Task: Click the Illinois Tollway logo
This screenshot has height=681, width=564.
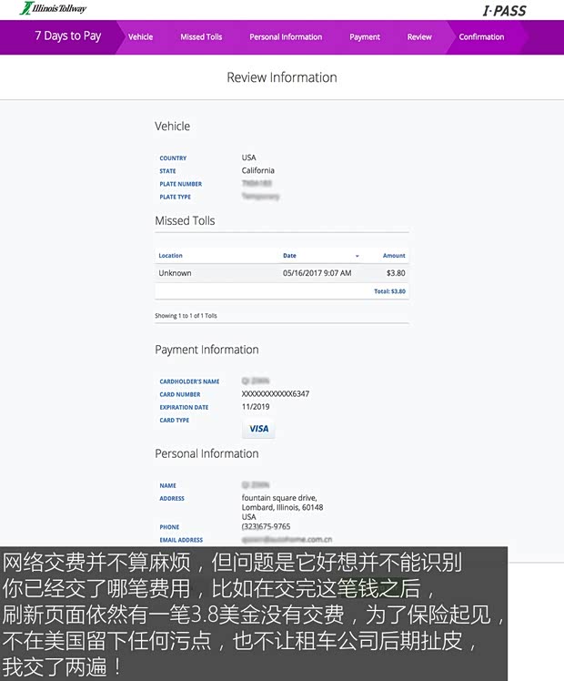Action: [x=53, y=8]
